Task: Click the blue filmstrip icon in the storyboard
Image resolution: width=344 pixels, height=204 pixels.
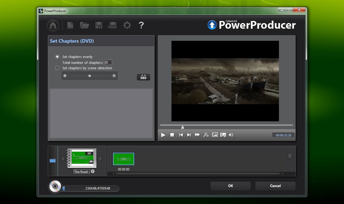Action: 53,161
